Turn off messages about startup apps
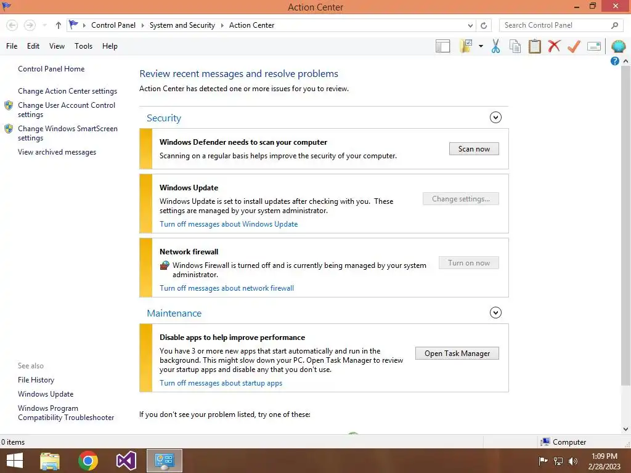 point(221,383)
